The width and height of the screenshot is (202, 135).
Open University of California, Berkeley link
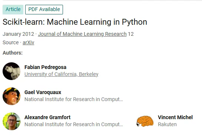point(61,74)
